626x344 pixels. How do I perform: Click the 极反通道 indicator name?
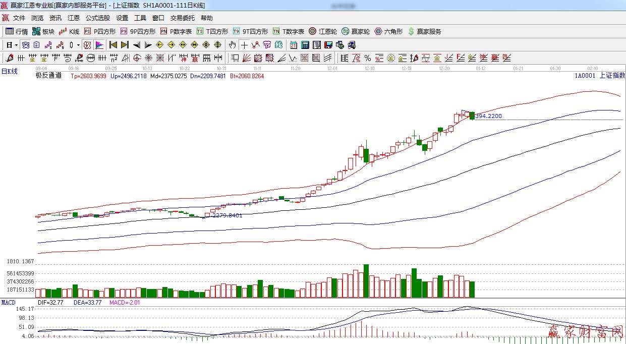click(48, 76)
